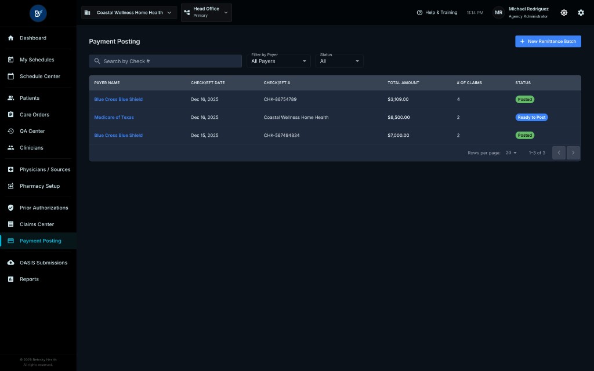Open the settings gear icon
Image resolution: width=594 pixels, height=371 pixels.
point(581,13)
